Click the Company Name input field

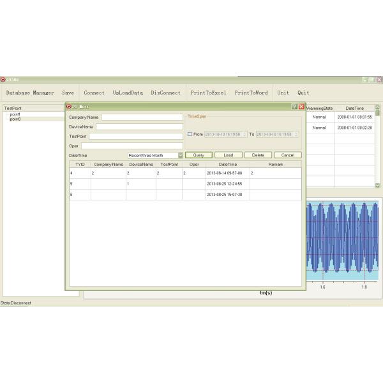[142, 117]
